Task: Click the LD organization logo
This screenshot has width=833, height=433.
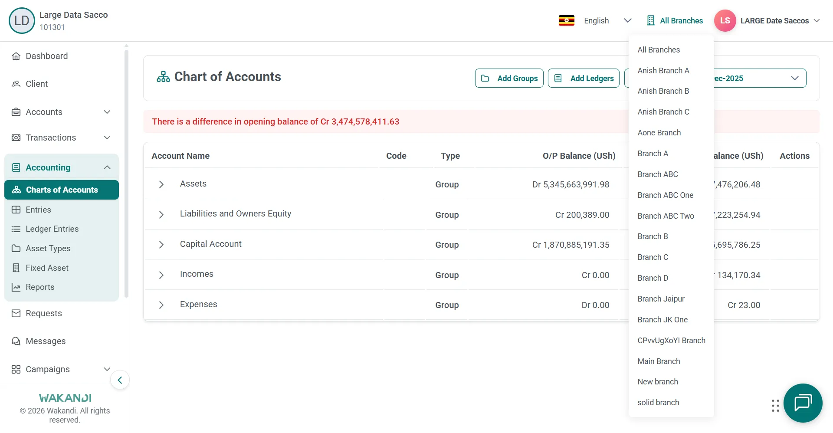Action: pyautogui.click(x=22, y=20)
